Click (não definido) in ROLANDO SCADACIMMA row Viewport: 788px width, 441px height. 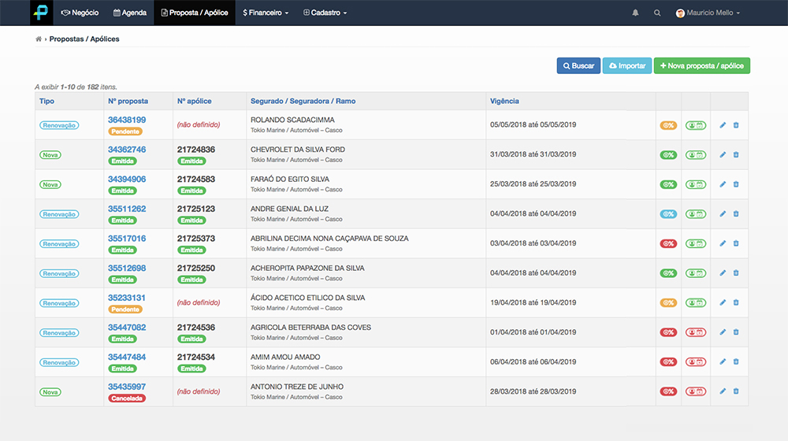[x=199, y=124]
